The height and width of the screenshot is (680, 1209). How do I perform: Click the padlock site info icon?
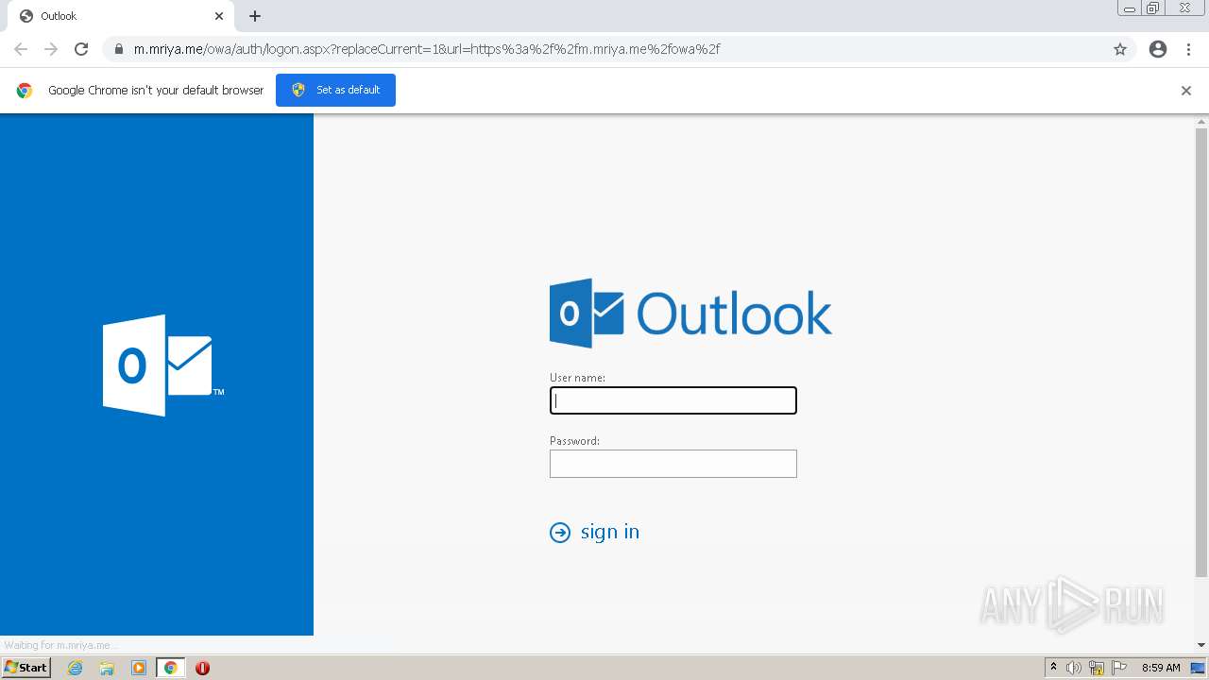118,49
